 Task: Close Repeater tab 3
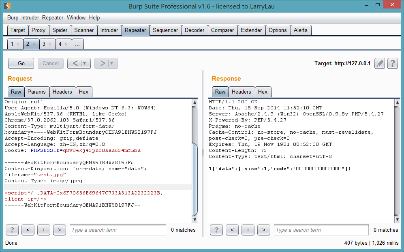click(50, 44)
